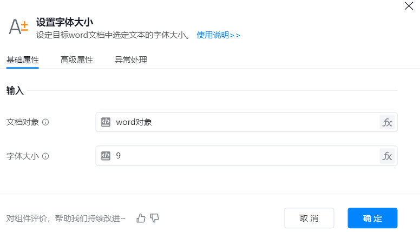Click the 文档对象 field label
Screen dimensions: 420x232
[x=22, y=122]
